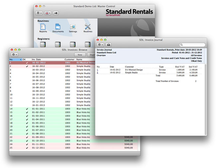
Task: Open gear menu in Master Control toolbar
Action: pos(39,13)
